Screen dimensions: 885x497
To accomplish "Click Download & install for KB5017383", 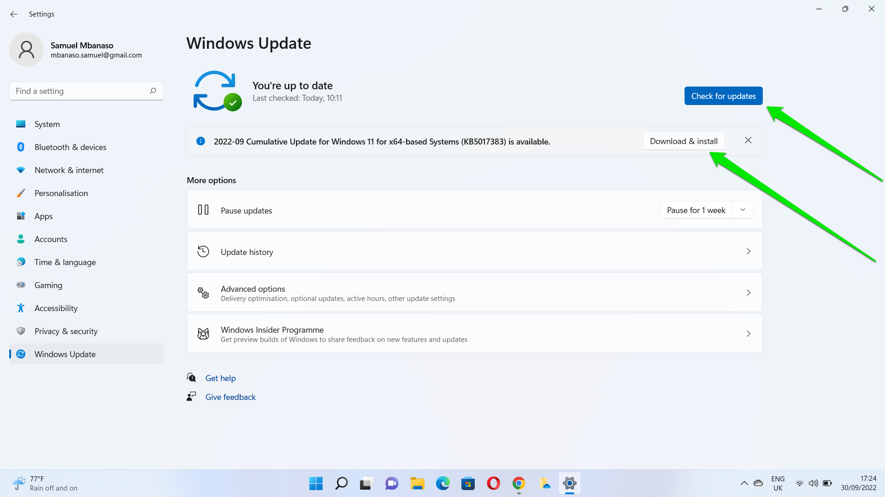I will click(x=684, y=141).
